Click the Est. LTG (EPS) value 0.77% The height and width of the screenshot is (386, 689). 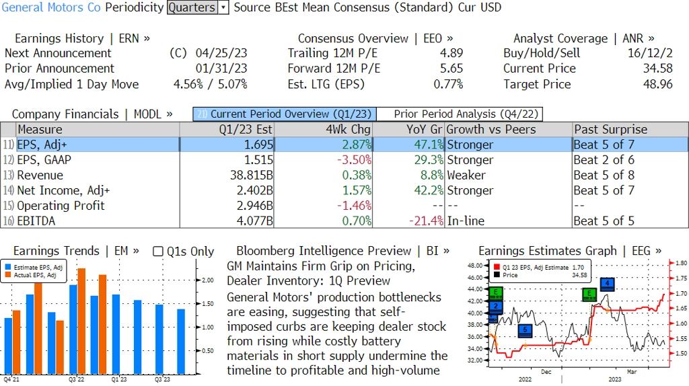(x=448, y=84)
